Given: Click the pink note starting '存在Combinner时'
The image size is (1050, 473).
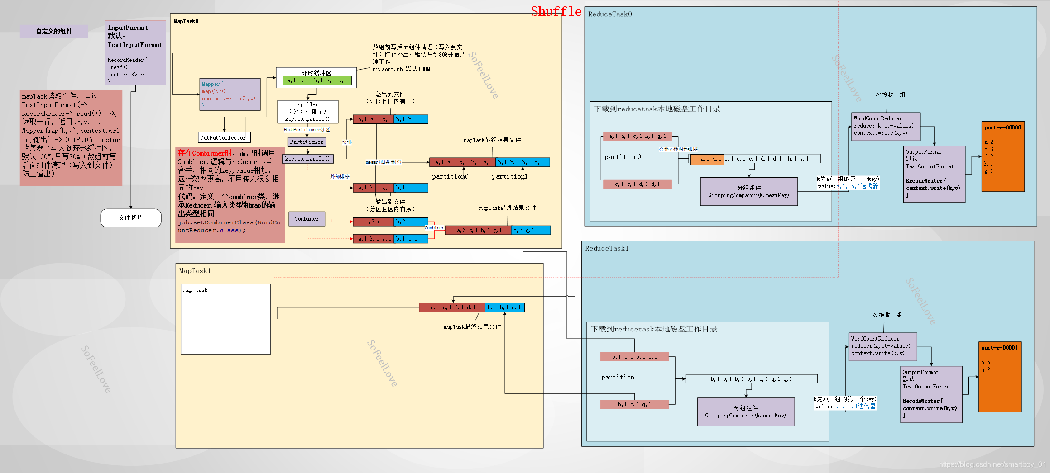Looking at the screenshot, I should pos(230,195).
